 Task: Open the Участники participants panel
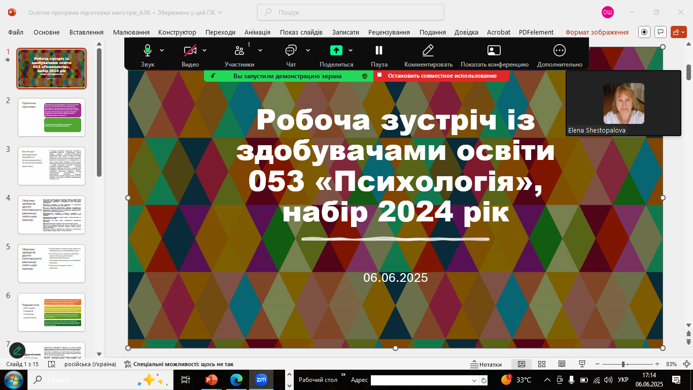(x=239, y=50)
